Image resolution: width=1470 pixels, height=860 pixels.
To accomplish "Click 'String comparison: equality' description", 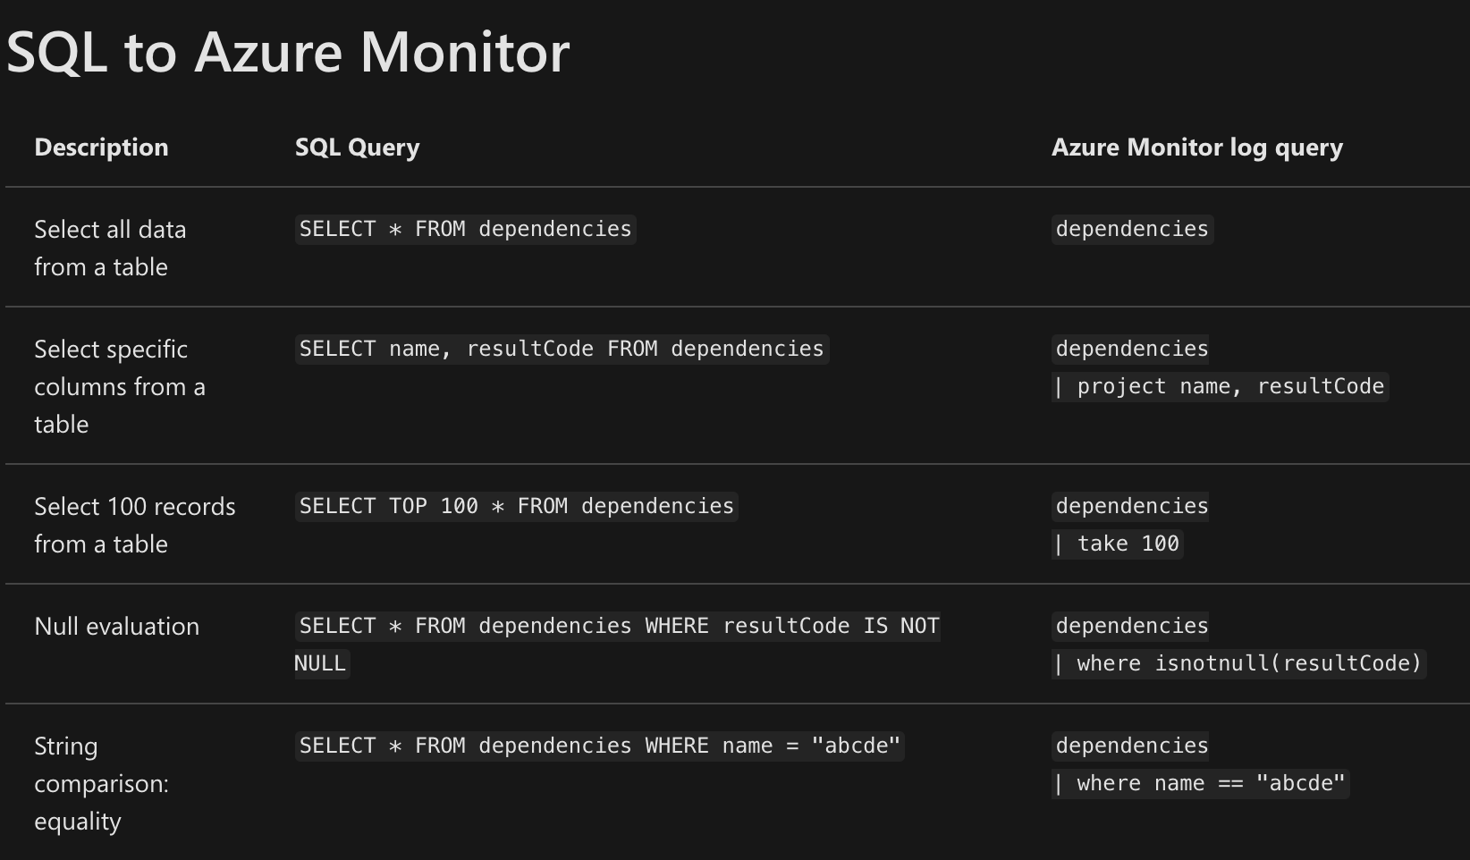I will 101,783.
